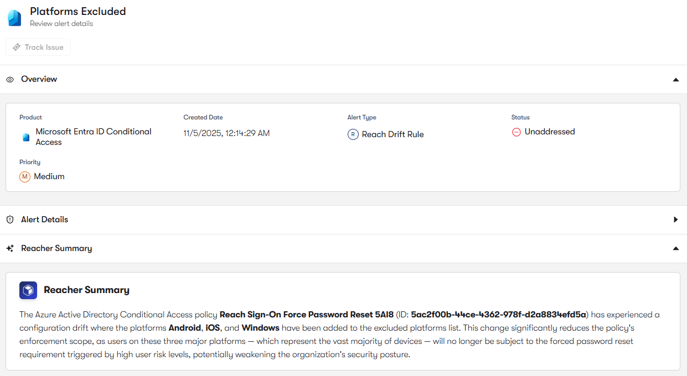
Task: Click the Medium priority value
Action: (49, 176)
